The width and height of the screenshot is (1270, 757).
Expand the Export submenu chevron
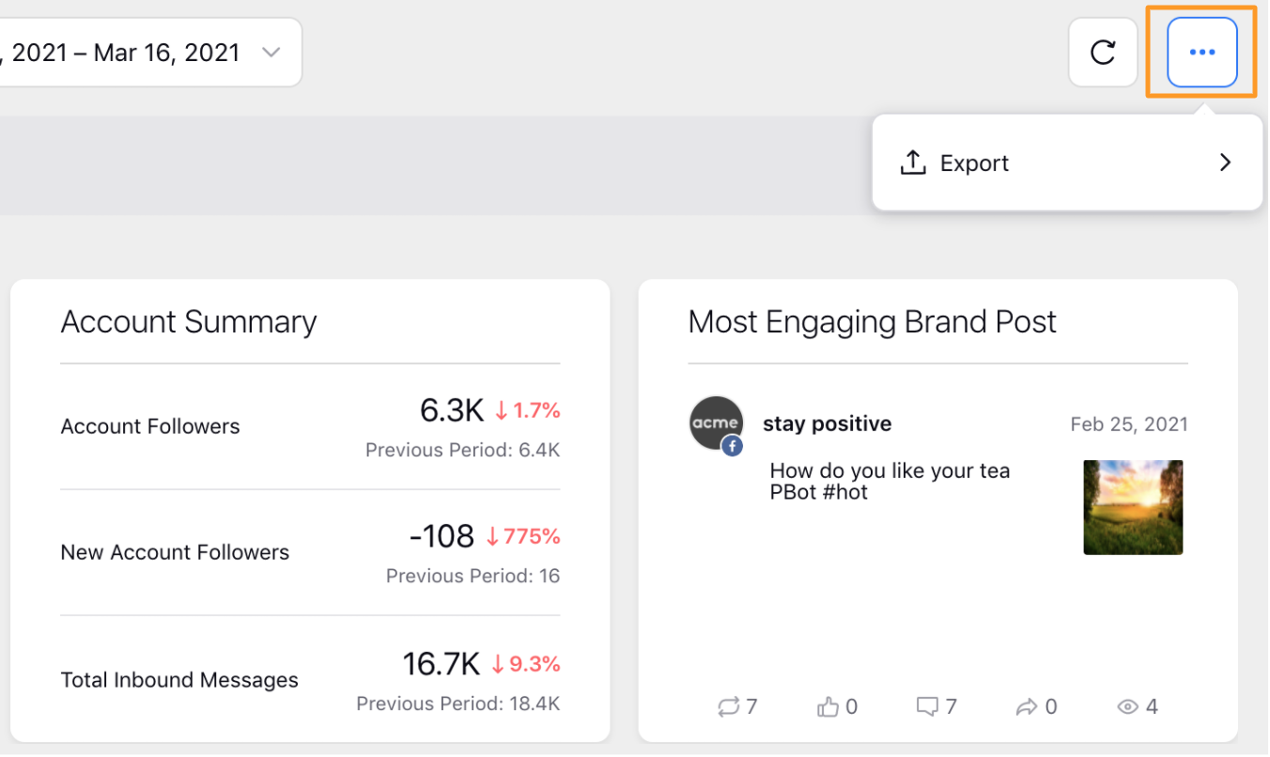point(1225,162)
